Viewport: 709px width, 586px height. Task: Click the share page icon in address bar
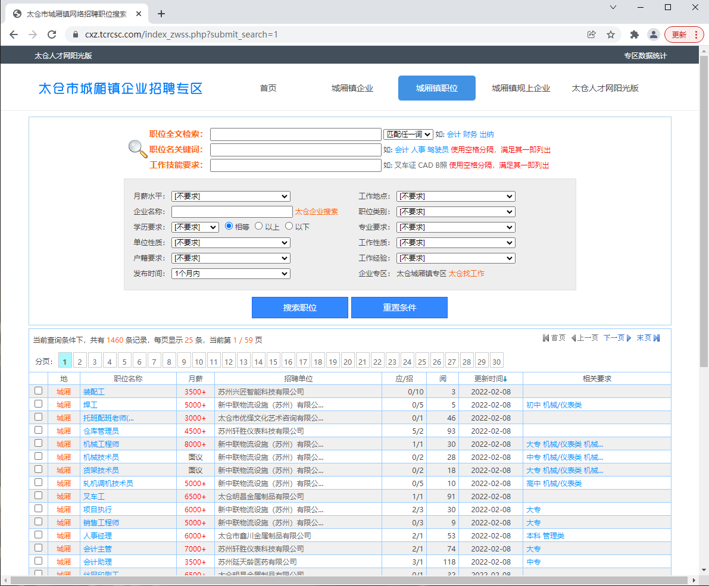coord(591,35)
